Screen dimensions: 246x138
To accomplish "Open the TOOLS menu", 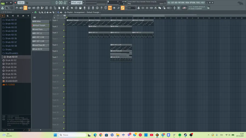I will coord(198,3).
